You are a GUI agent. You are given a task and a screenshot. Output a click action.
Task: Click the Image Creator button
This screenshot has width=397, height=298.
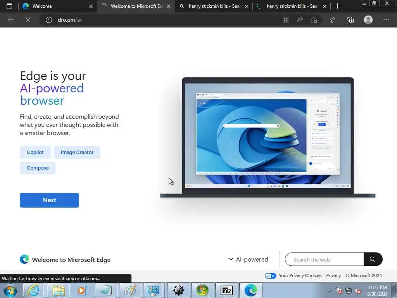coord(77,152)
